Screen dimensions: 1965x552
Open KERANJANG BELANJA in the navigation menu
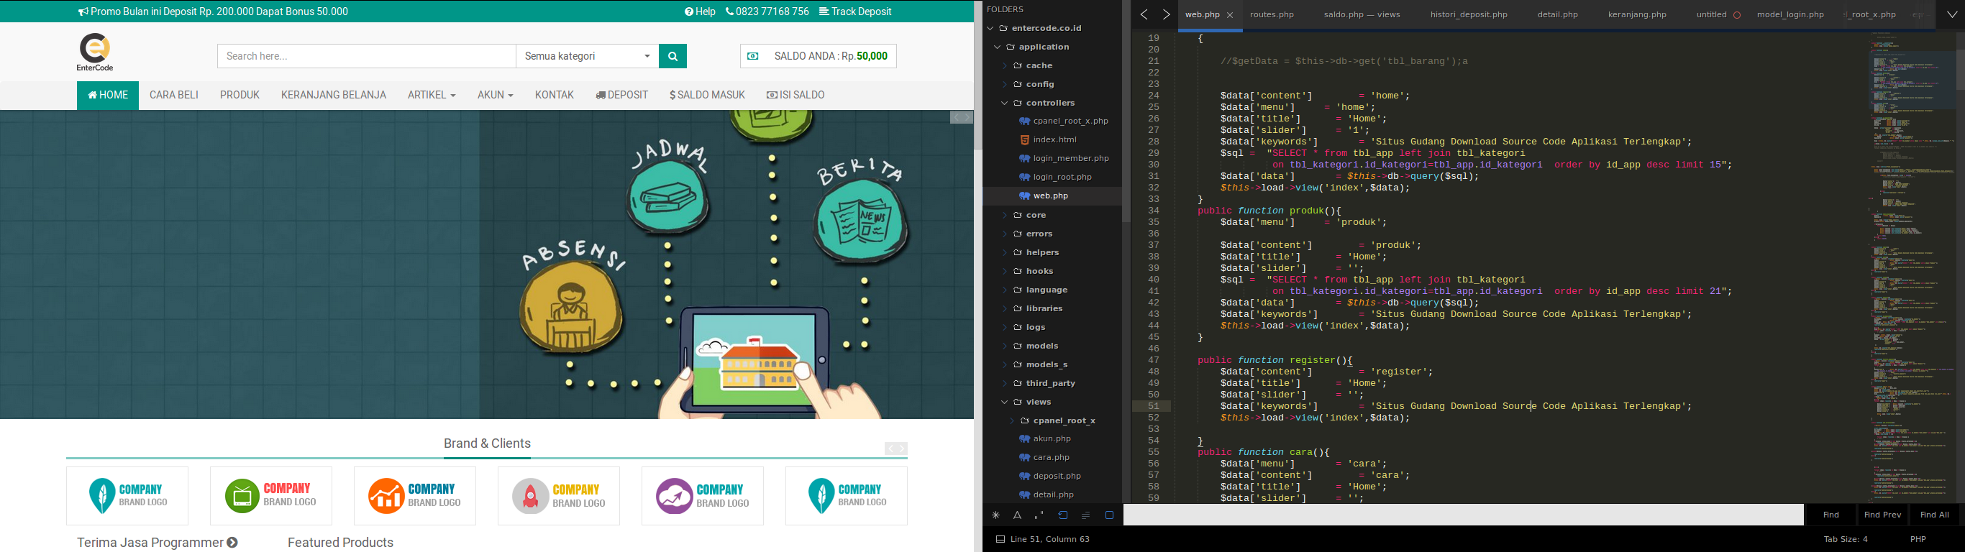coord(333,96)
